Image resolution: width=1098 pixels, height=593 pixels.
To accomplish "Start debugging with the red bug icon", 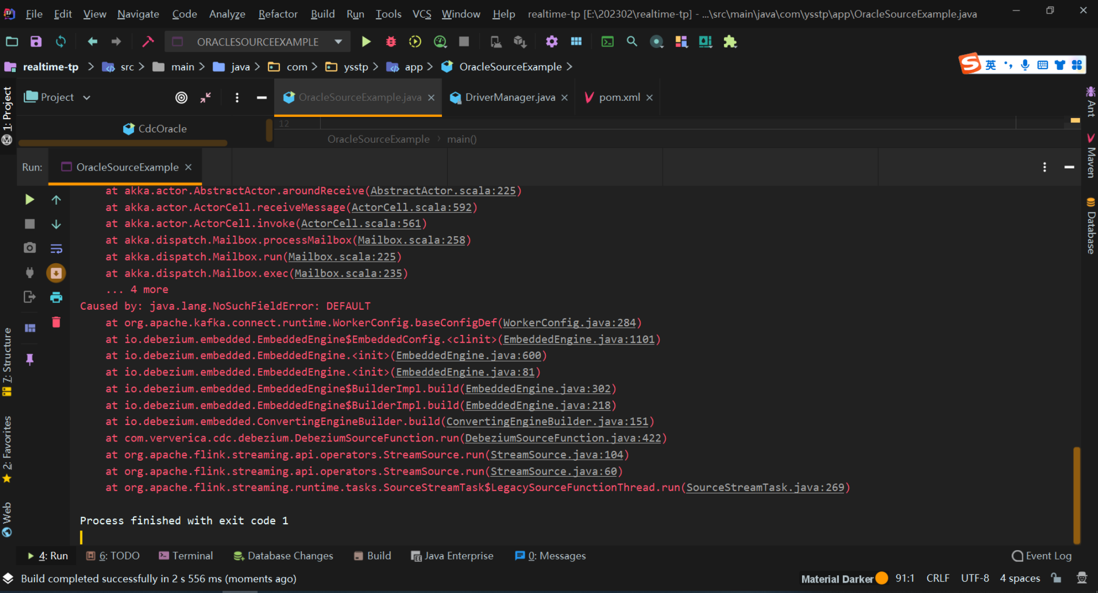I will [391, 41].
